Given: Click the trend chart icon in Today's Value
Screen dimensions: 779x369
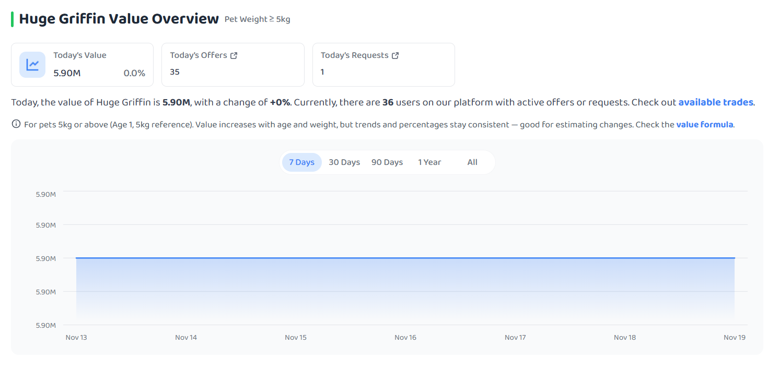Looking at the screenshot, I should point(32,65).
